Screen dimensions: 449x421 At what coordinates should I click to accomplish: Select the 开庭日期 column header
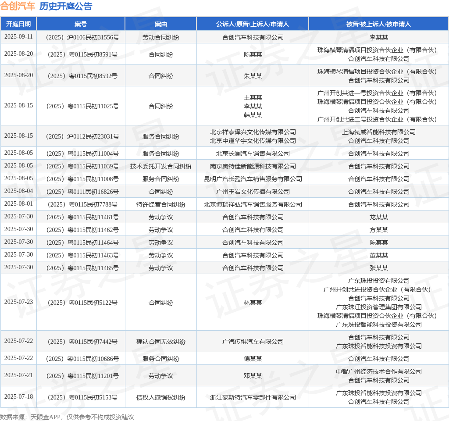[x=18, y=24]
